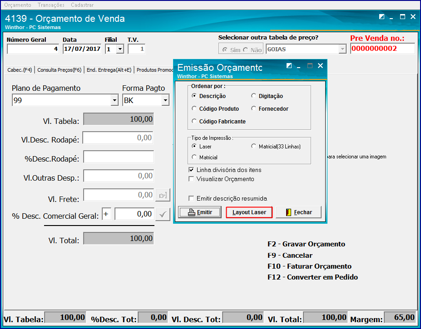Click the Margem value 65,00 in footer
Viewport: 421px width, 329px height.
point(400,318)
